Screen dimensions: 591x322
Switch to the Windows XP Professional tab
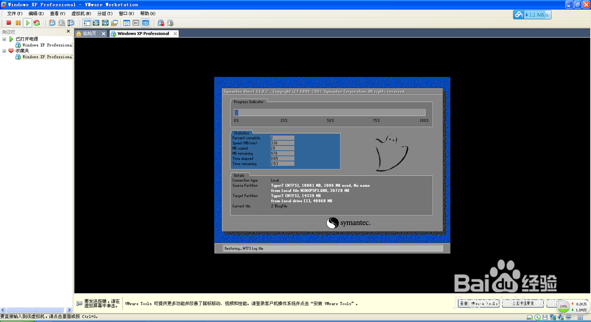coord(143,34)
